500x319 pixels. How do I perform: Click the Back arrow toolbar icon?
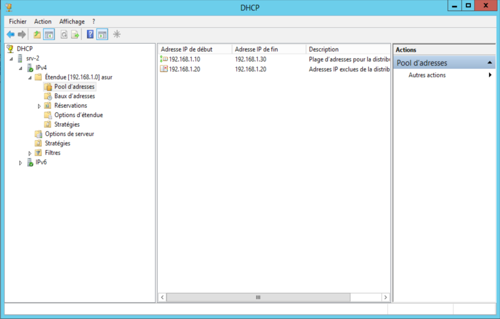(x=11, y=35)
